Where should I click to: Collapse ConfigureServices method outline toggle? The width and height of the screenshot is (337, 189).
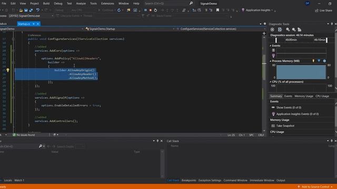pyautogui.click(x=13, y=39)
